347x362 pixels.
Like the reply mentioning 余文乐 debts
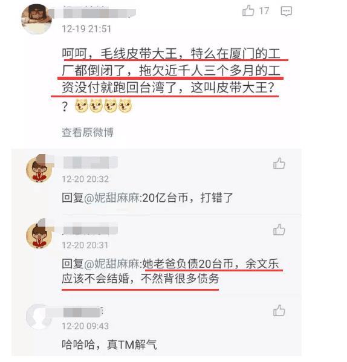tap(279, 230)
